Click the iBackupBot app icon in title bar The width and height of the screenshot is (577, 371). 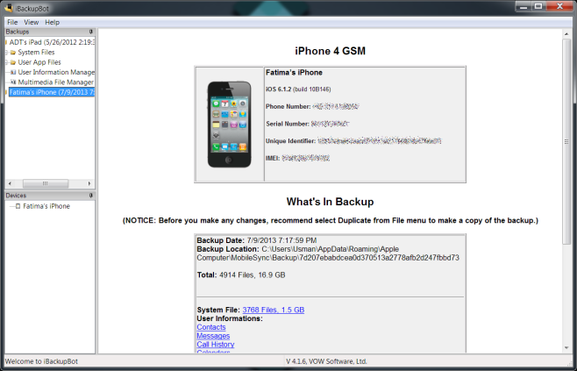point(9,7)
